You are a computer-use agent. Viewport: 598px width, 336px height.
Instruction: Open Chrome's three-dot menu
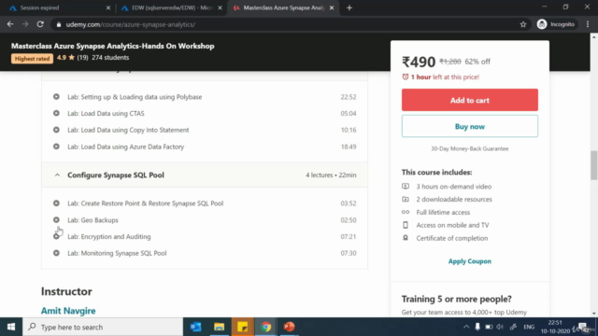tap(588, 24)
